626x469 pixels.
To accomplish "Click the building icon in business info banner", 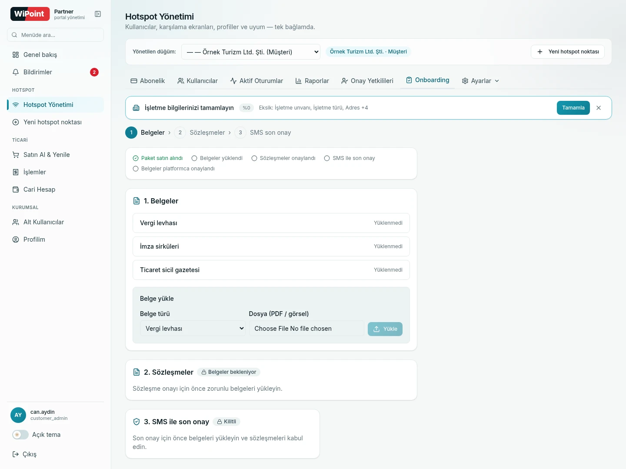I will [x=136, y=108].
